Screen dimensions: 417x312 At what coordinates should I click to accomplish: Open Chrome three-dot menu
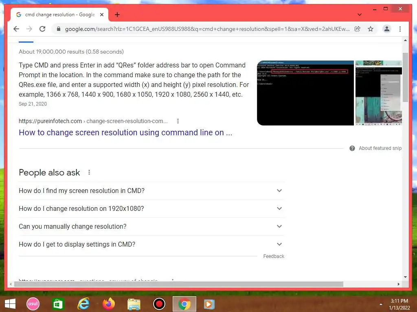click(x=400, y=29)
